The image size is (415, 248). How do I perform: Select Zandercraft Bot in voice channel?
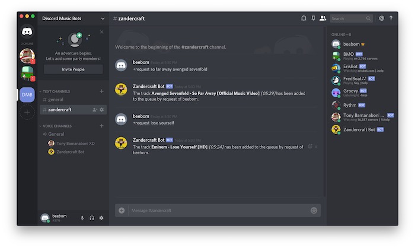coord(66,152)
